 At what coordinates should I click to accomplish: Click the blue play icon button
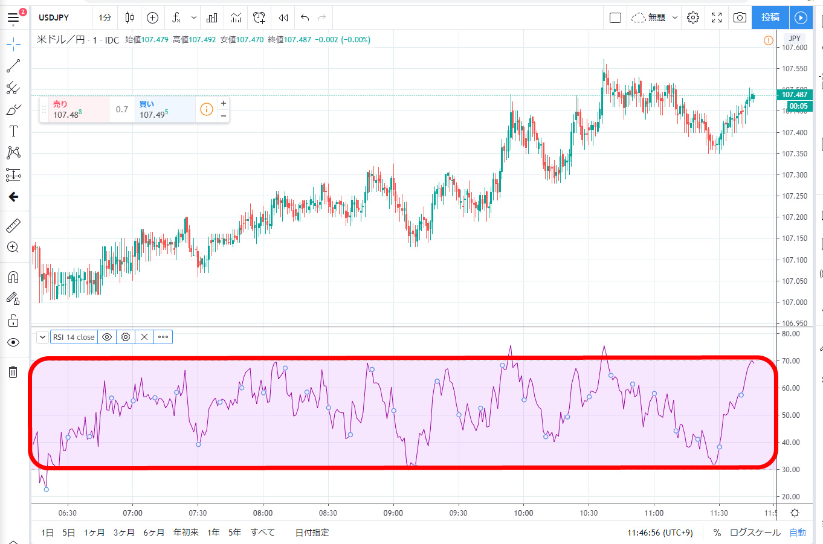point(801,18)
